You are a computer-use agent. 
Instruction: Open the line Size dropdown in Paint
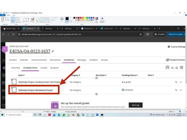tap(62, 20)
